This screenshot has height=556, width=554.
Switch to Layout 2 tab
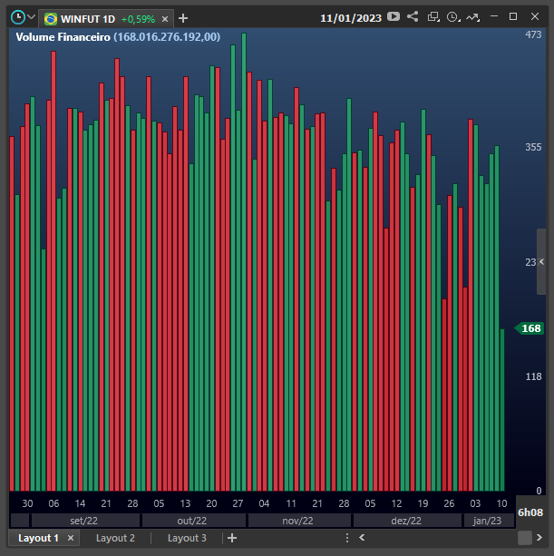click(115, 538)
